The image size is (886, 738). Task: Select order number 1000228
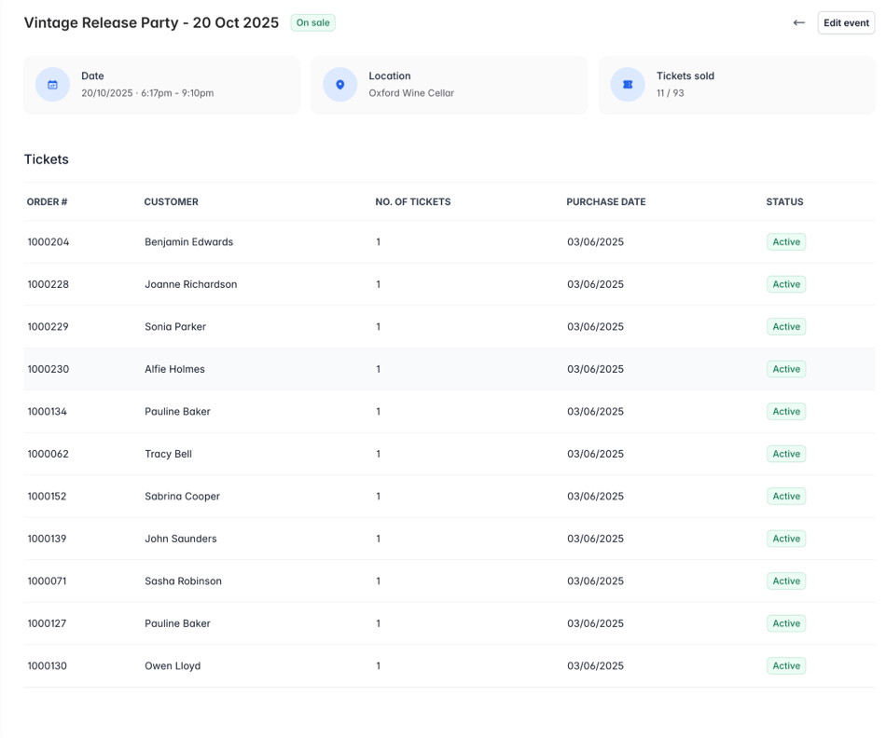point(48,284)
